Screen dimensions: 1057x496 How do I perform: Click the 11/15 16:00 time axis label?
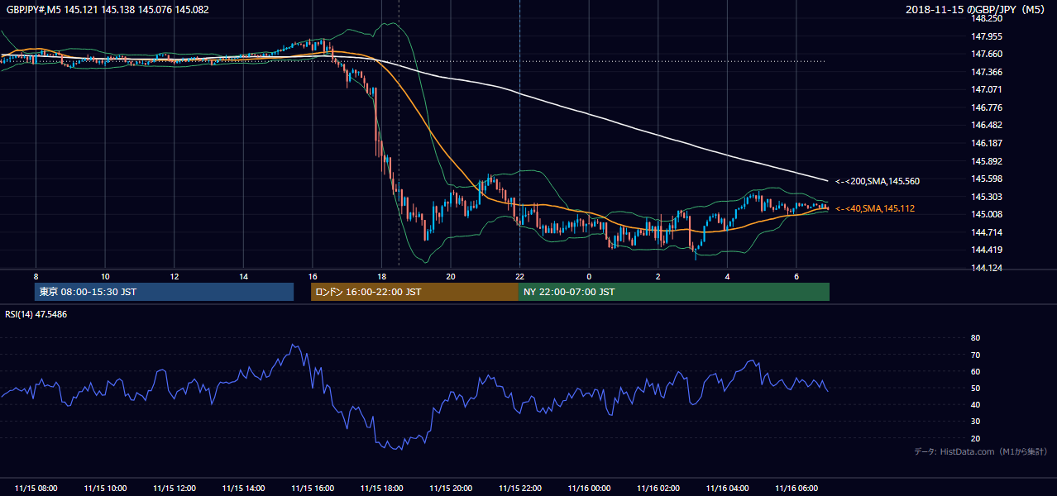point(313,489)
